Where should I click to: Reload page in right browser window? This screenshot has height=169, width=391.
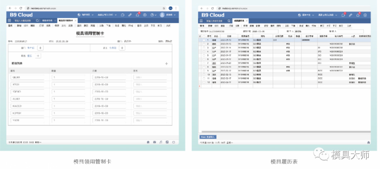click(212, 8)
